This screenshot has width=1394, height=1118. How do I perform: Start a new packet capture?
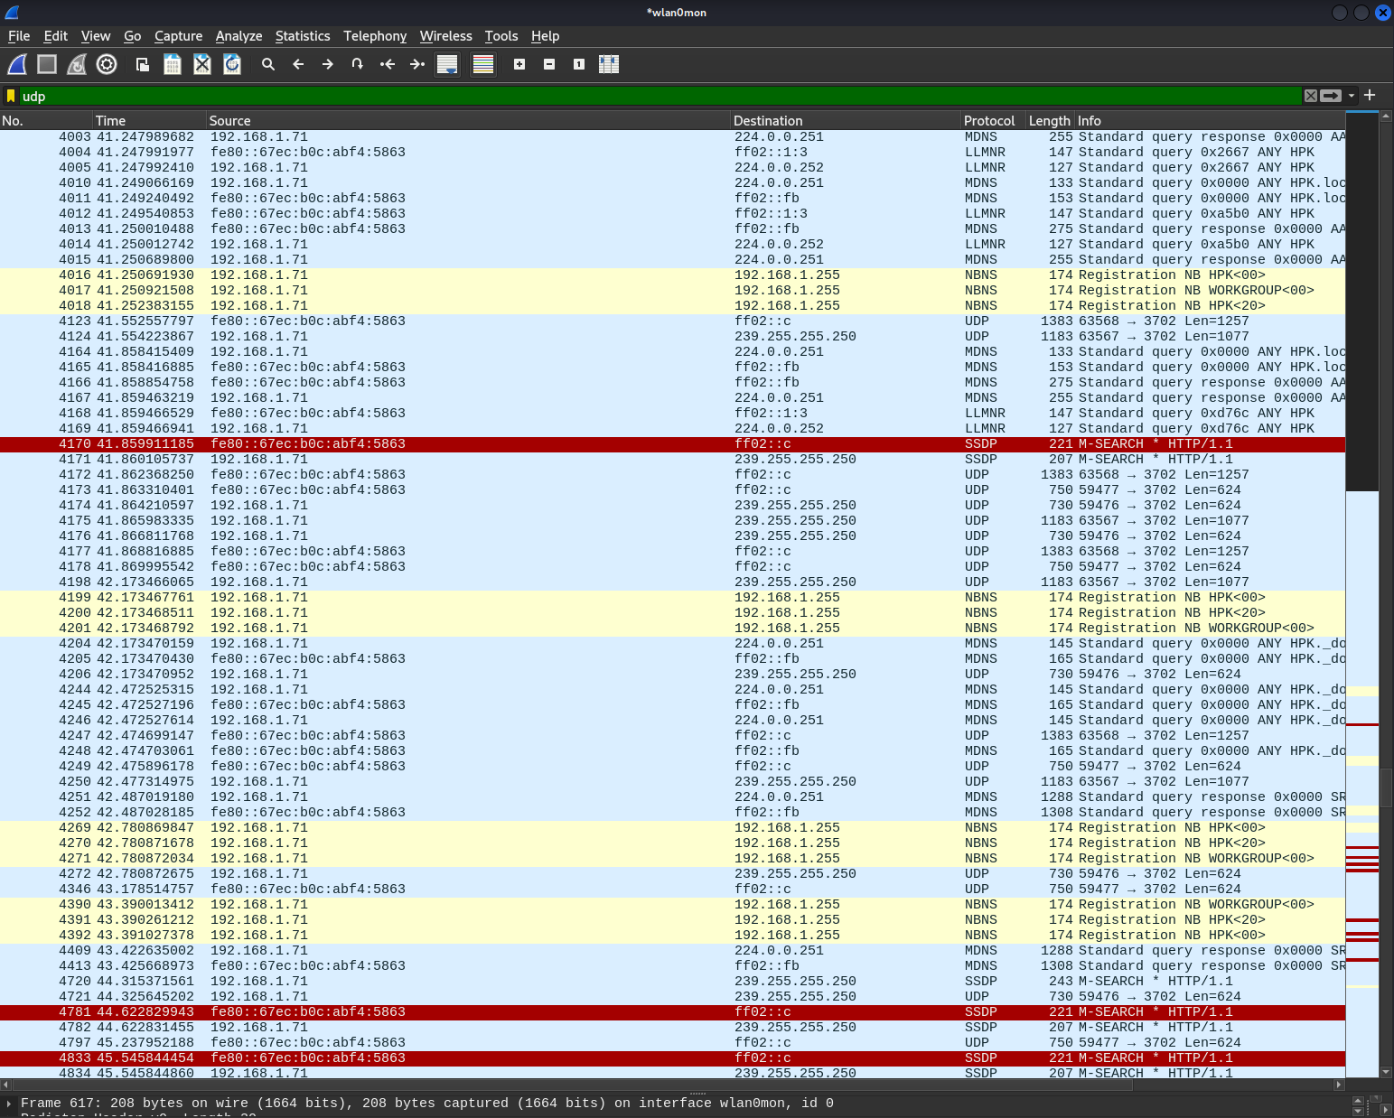coord(16,64)
